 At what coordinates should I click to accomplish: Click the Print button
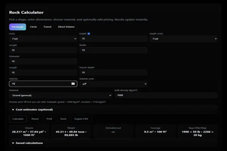pyautogui.click(x=49, y=119)
